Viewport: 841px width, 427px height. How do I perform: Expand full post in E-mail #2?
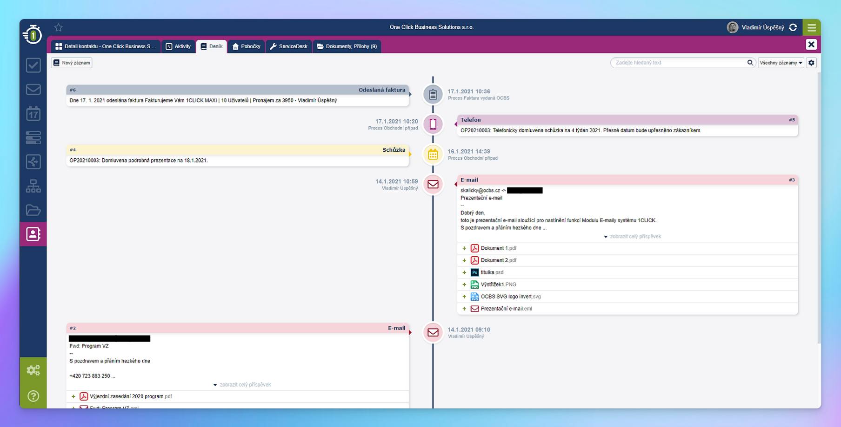coord(242,385)
